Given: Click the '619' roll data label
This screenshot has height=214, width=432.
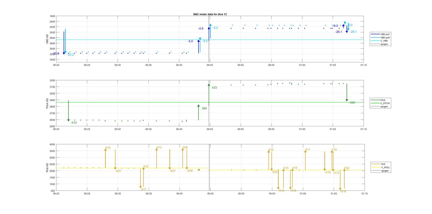Looking at the screenshot, I should (295, 168).
